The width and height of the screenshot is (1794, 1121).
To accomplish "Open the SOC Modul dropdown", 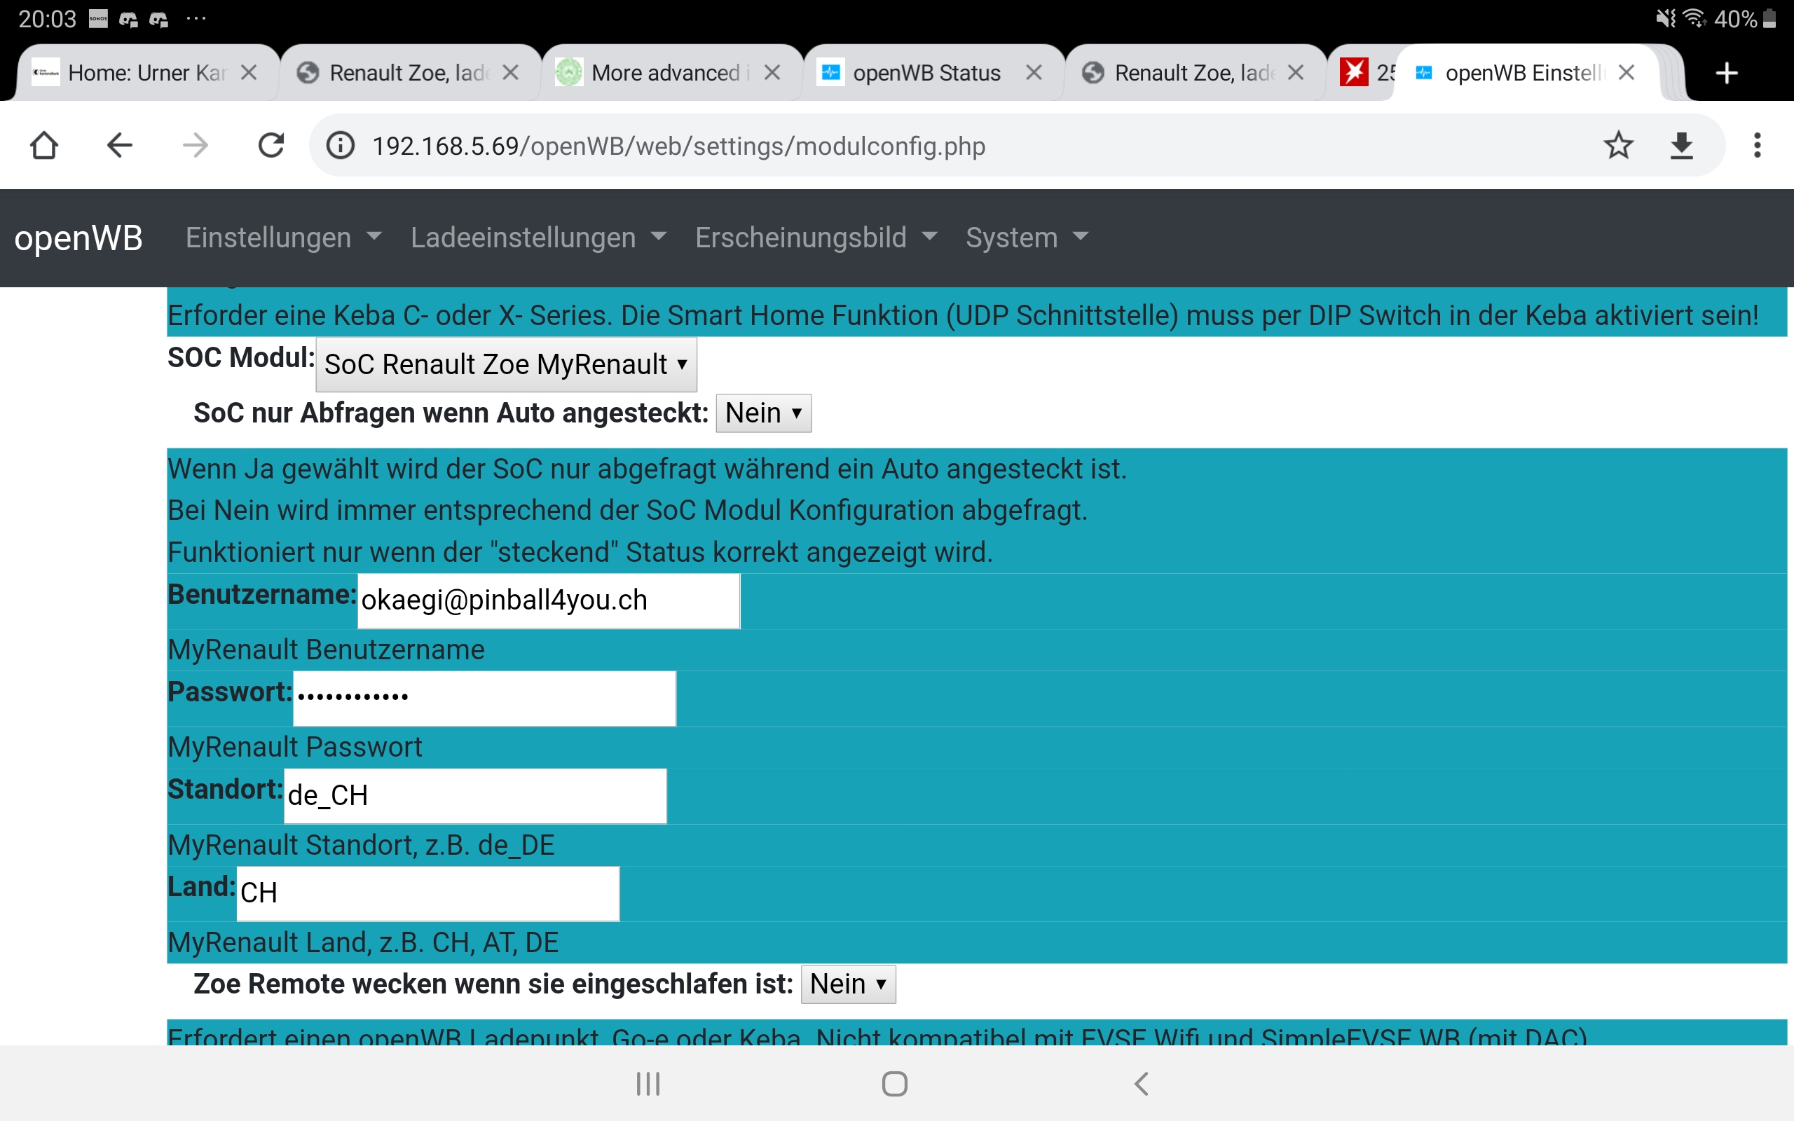I will [505, 365].
